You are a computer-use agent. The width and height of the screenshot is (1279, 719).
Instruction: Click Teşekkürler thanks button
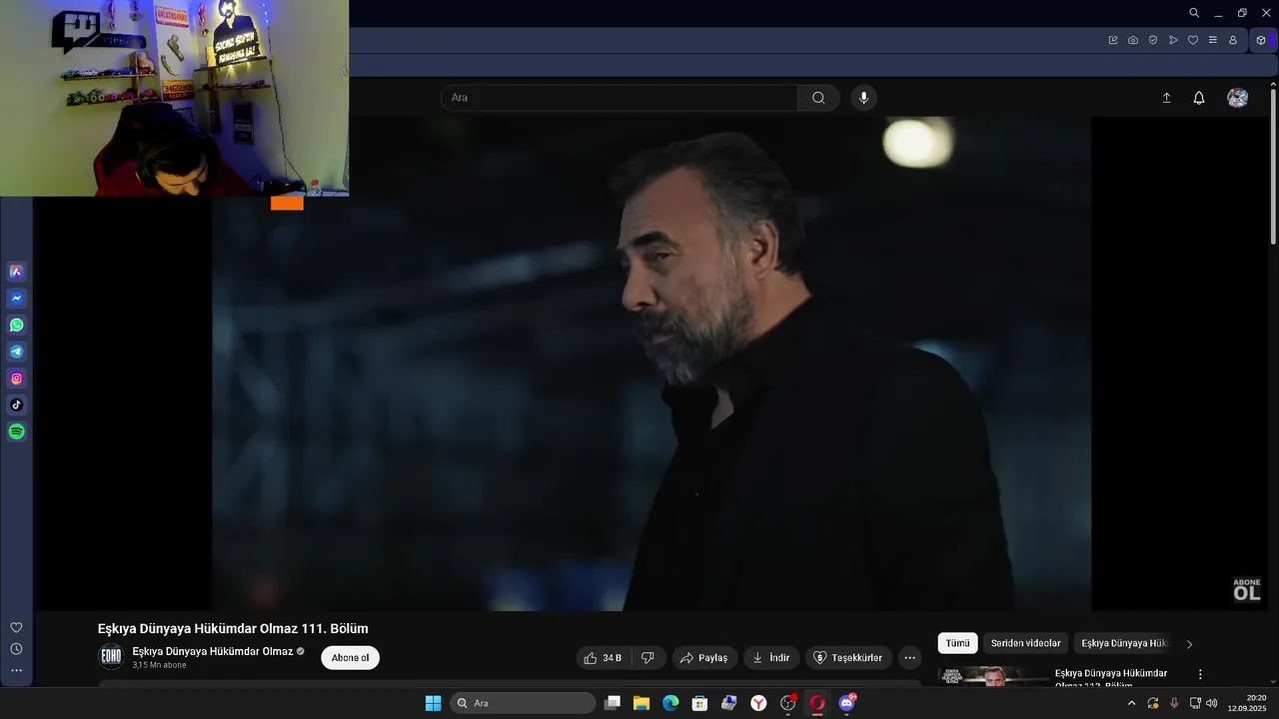coord(848,658)
